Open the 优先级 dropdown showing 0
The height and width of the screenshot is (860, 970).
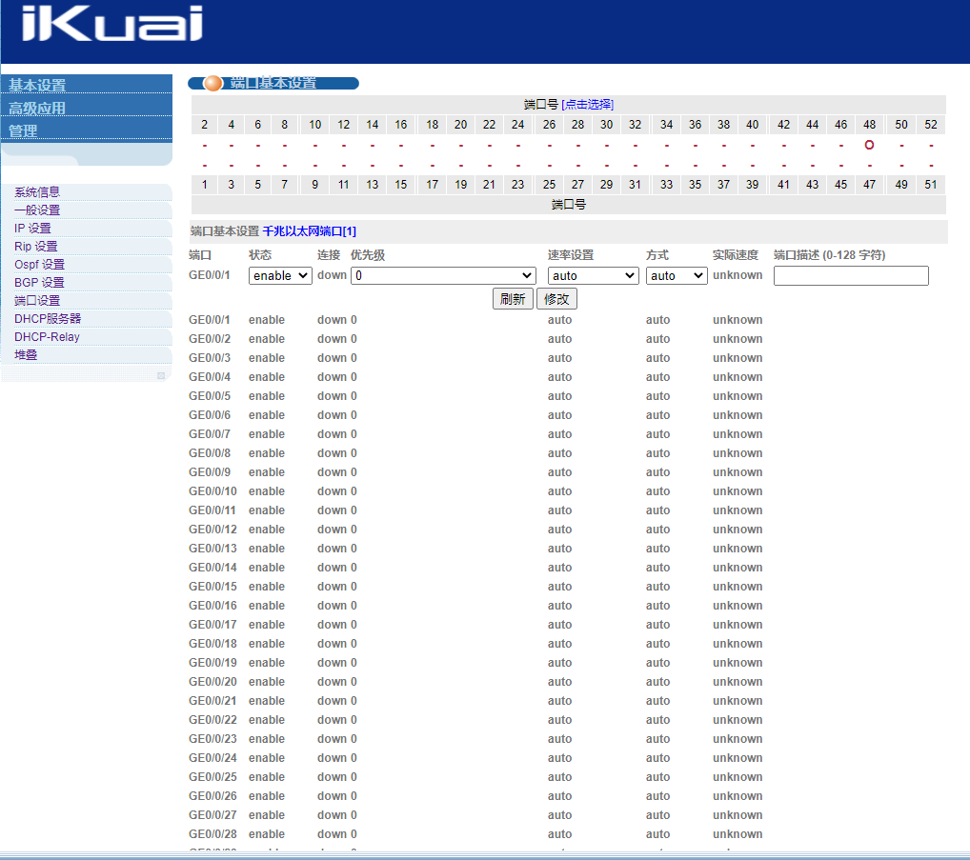[x=443, y=276]
